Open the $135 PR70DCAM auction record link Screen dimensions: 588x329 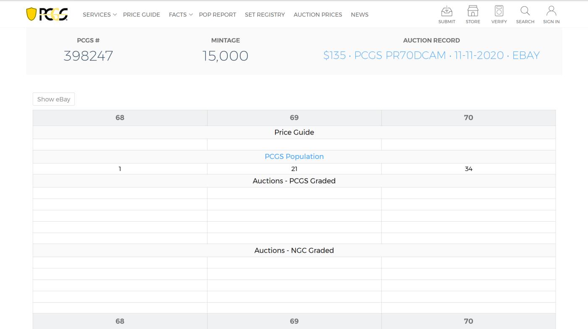(431, 55)
